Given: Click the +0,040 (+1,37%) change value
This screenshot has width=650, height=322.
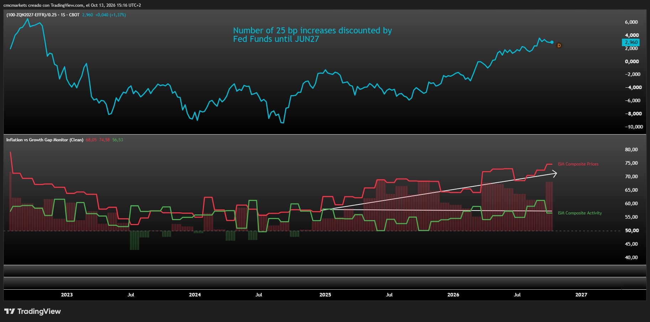Looking at the screenshot, I should 110,15.
